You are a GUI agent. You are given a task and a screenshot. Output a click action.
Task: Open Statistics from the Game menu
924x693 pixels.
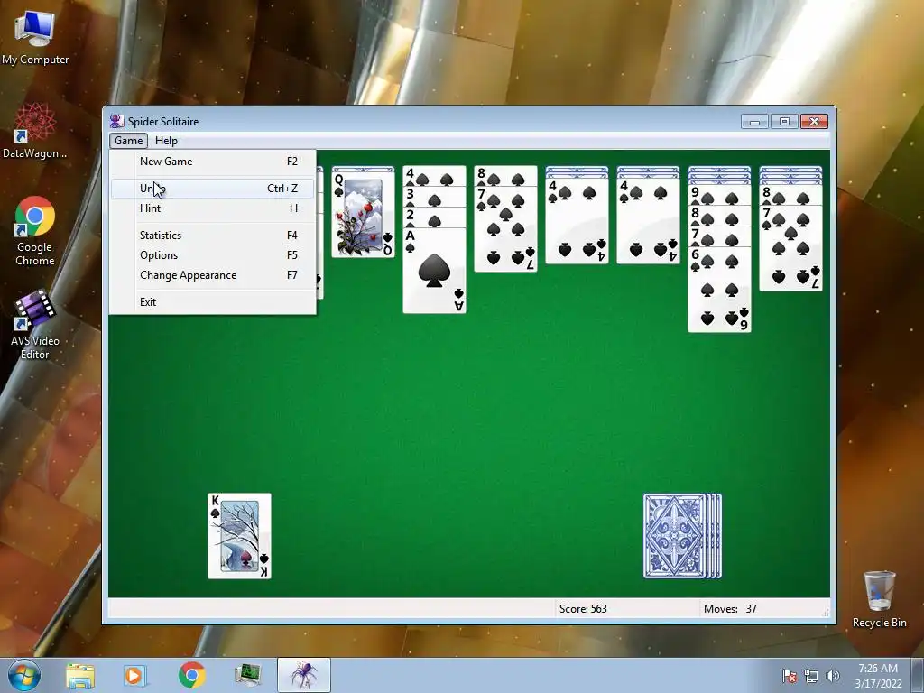coord(212,236)
